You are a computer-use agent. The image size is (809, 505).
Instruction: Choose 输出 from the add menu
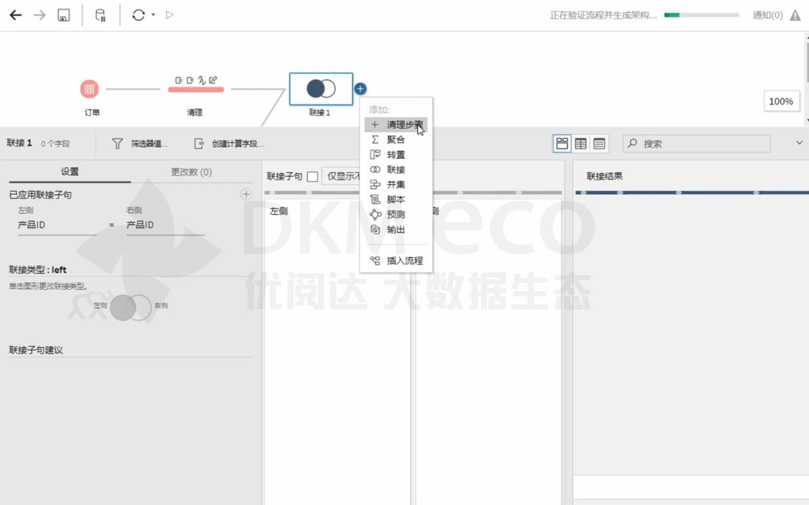pyautogui.click(x=396, y=230)
